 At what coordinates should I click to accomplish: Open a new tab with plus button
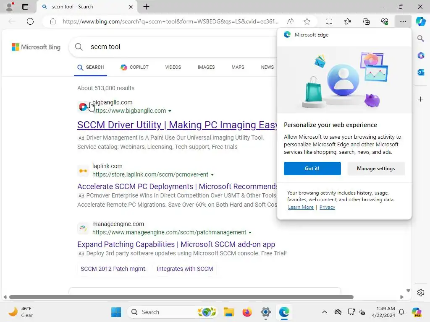point(147,7)
